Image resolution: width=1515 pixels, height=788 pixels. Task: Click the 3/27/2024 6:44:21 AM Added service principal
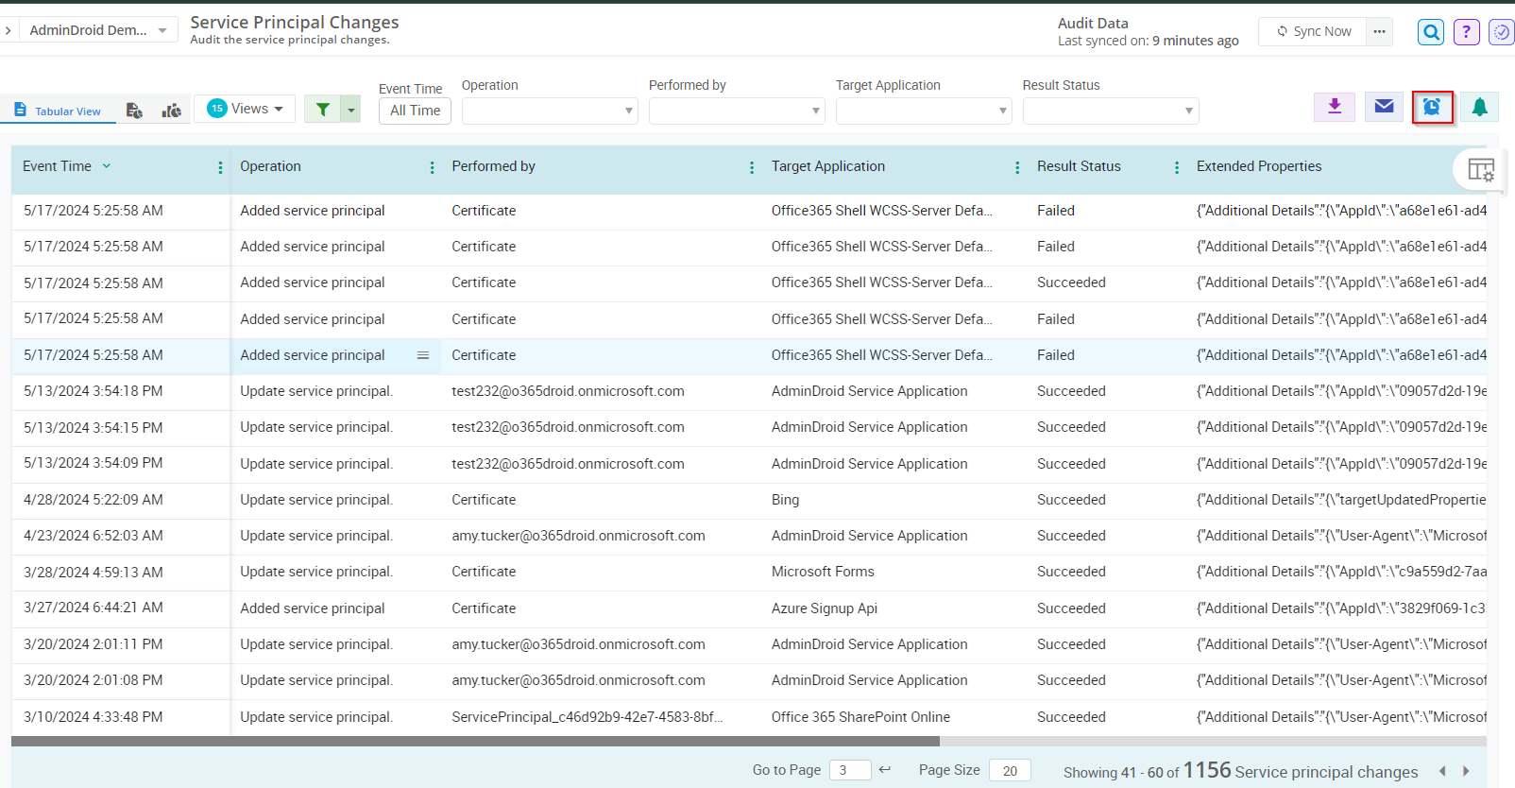313,608
